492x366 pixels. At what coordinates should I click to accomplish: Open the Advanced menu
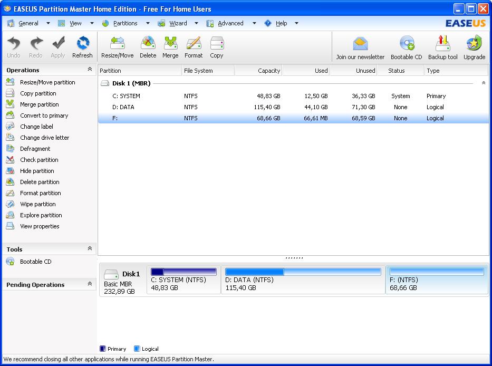pos(230,23)
